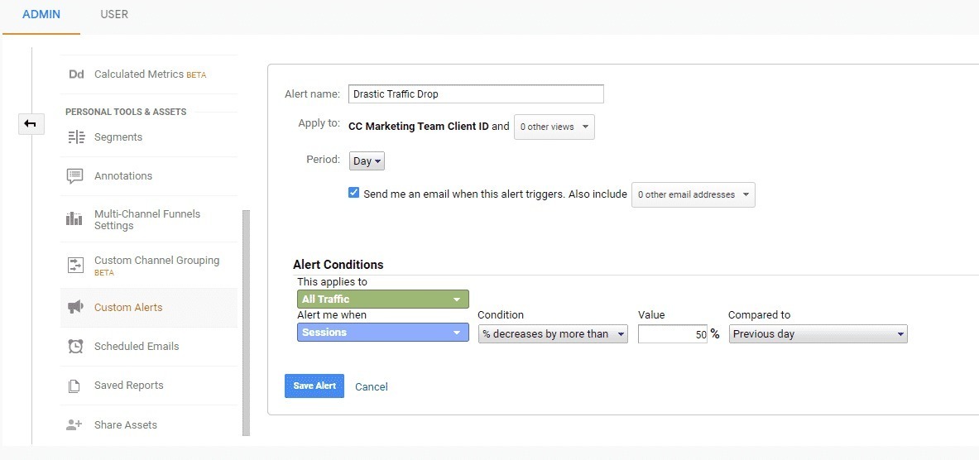Click the CC Marketing Team Client ID text

[x=418, y=126]
